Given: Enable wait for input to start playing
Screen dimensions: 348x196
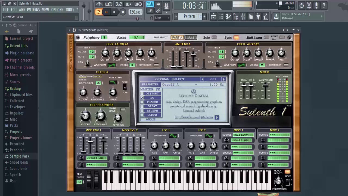Looking at the screenshot, I should (109, 4).
